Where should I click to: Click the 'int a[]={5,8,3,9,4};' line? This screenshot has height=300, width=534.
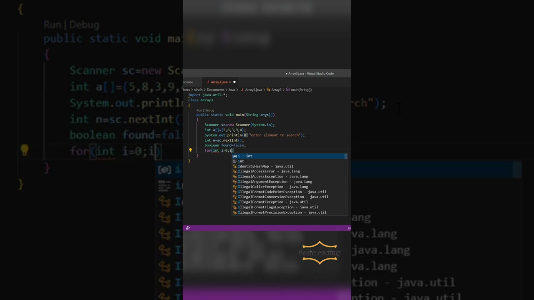(x=225, y=130)
